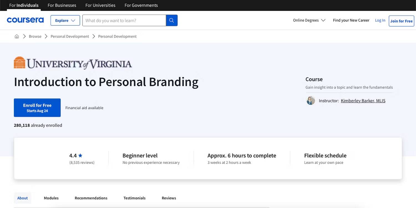Click the instructor's profile photo
The width and height of the screenshot is (416, 208).
coord(311,101)
